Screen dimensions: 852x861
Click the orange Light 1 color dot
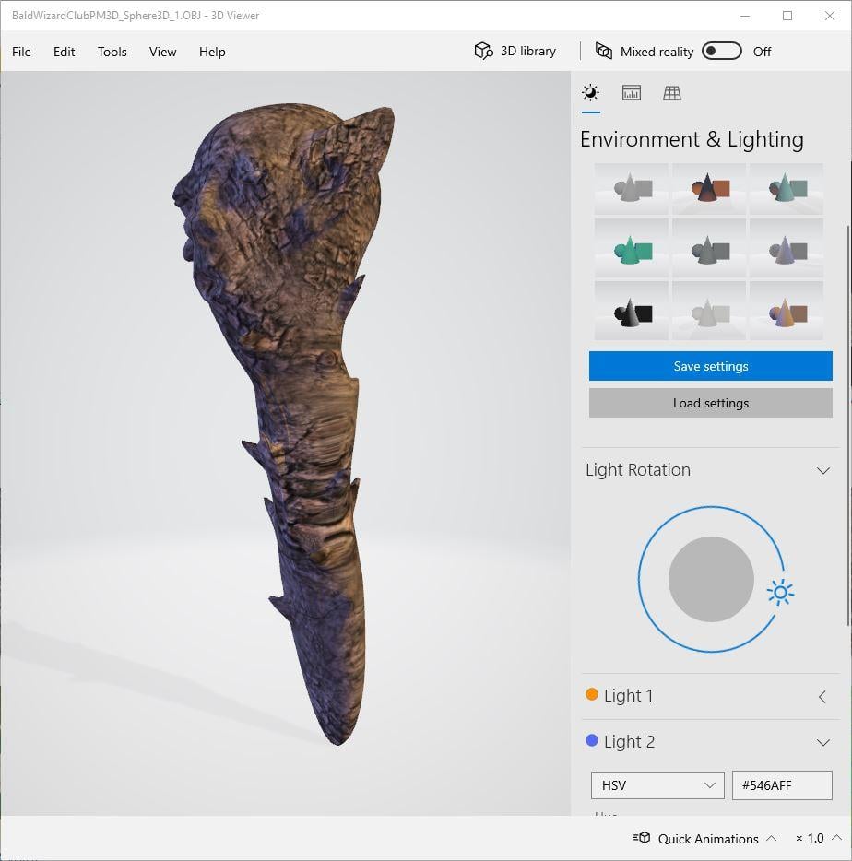pyautogui.click(x=592, y=695)
